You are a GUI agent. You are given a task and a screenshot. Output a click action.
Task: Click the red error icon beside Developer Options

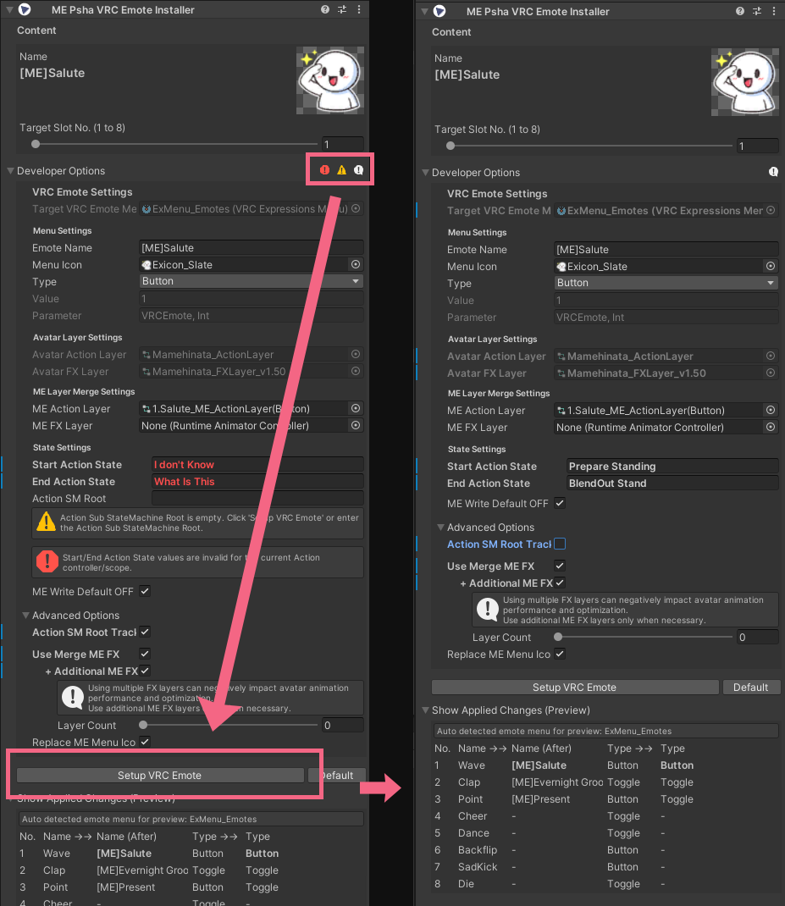[x=325, y=170]
